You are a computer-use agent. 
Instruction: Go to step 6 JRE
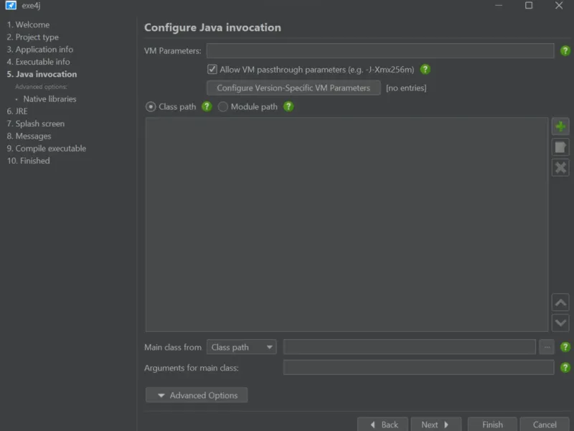(17, 111)
